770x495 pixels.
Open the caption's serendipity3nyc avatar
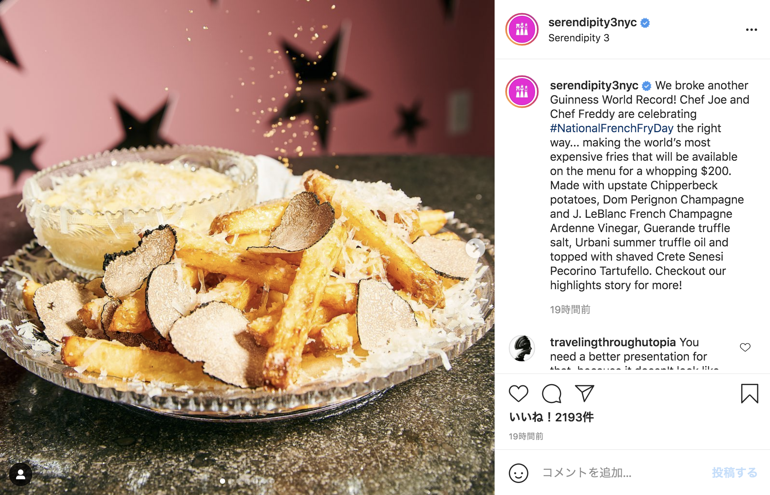tap(522, 92)
